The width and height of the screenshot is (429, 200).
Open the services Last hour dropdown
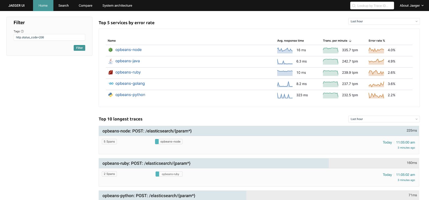tap(384, 21)
